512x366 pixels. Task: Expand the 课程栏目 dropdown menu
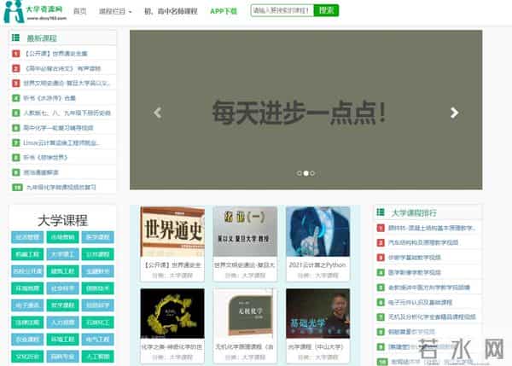(115, 11)
